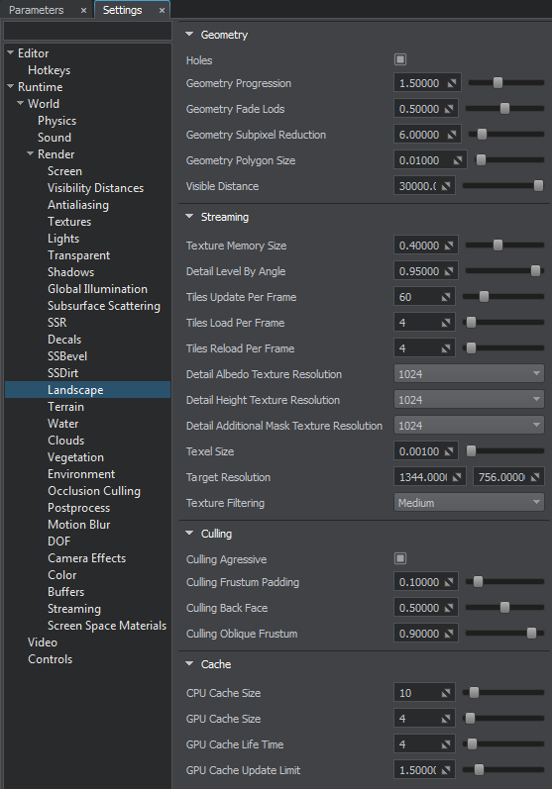This screenshot has width=552, height=789.
Task: Click the drag-arrow icon in Tiles Reload Per Frame field
Action: coord(446,348)
